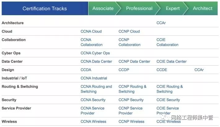
Task: Open the CCIE Collaboration link
Action: click(x=167, y=42)
